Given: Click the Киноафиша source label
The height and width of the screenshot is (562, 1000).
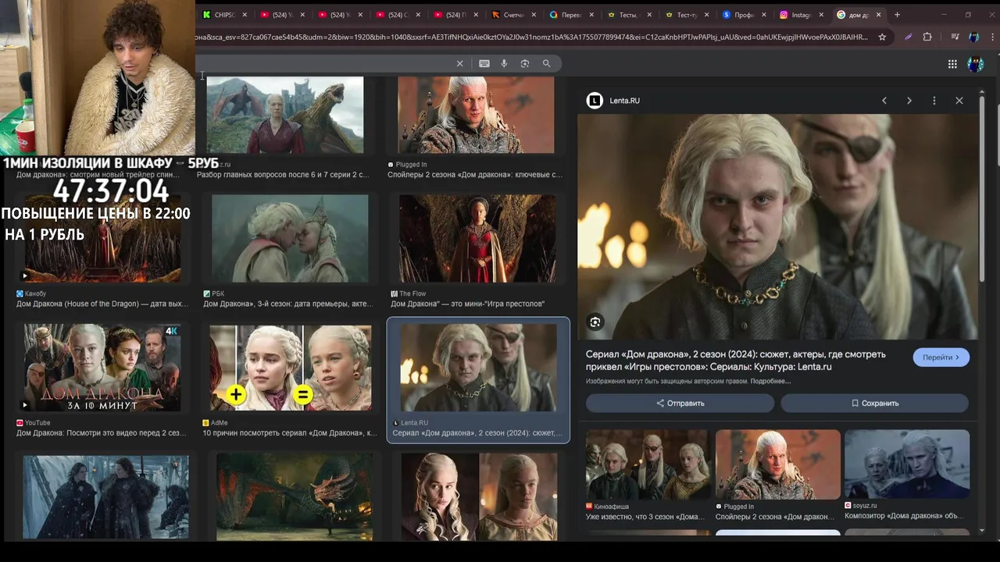Looking at the screenshot, I should (612, 506).
